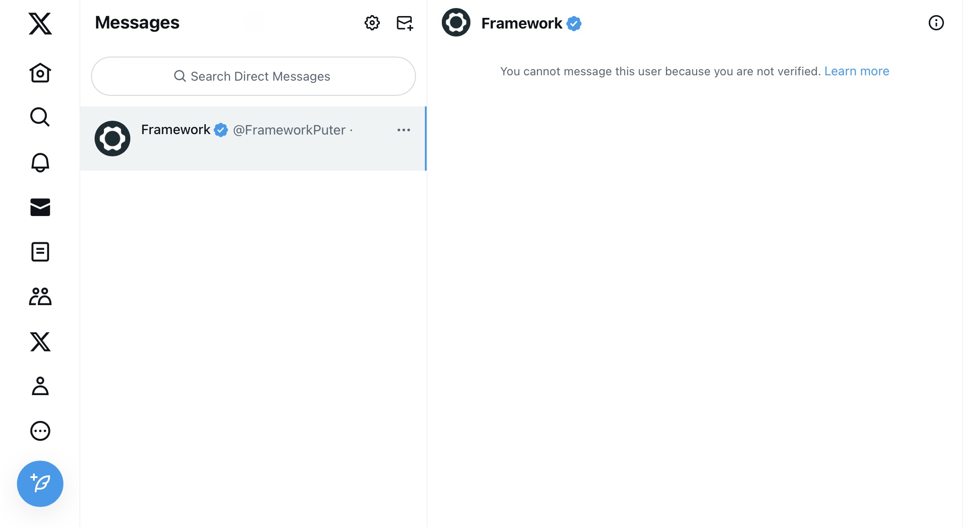Image resolution: width=964 pixels, height=527 pixels.
Task: Open the More sidebar menu
Action: 40,431
